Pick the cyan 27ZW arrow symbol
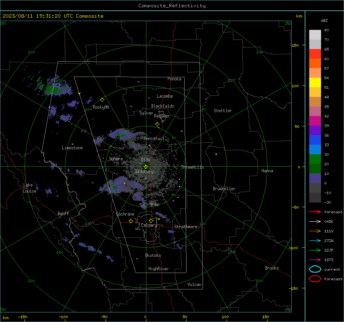This screenshot has height=322, width=344. pyautogui.click(x=315, y=241)
